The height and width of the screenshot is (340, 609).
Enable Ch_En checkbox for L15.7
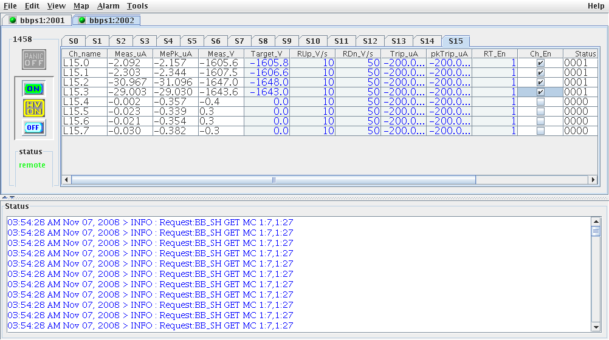(540, 131)
